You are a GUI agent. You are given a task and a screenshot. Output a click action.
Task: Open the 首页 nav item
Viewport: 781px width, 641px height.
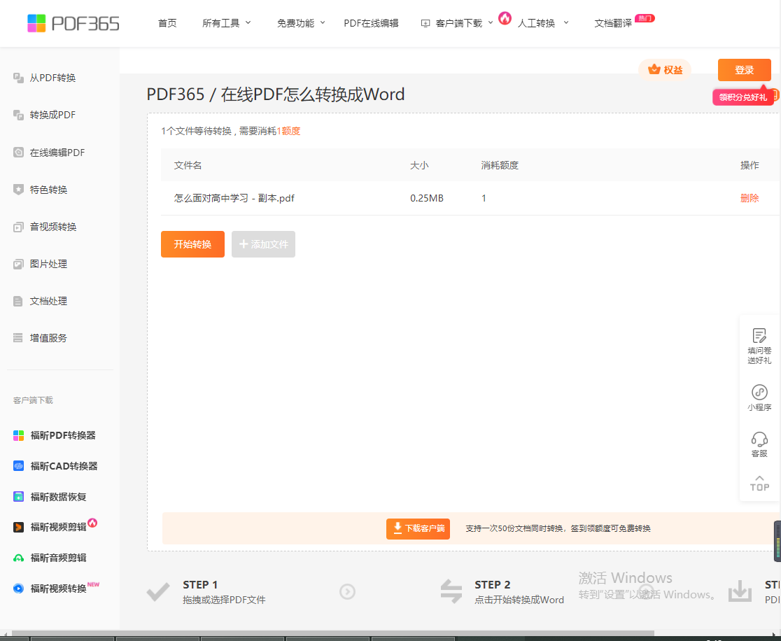click(x=167, y=23)
